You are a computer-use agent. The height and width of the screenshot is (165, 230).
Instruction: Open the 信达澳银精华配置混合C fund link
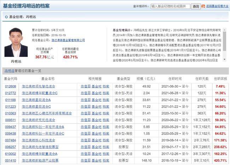(x=40, y=93)
